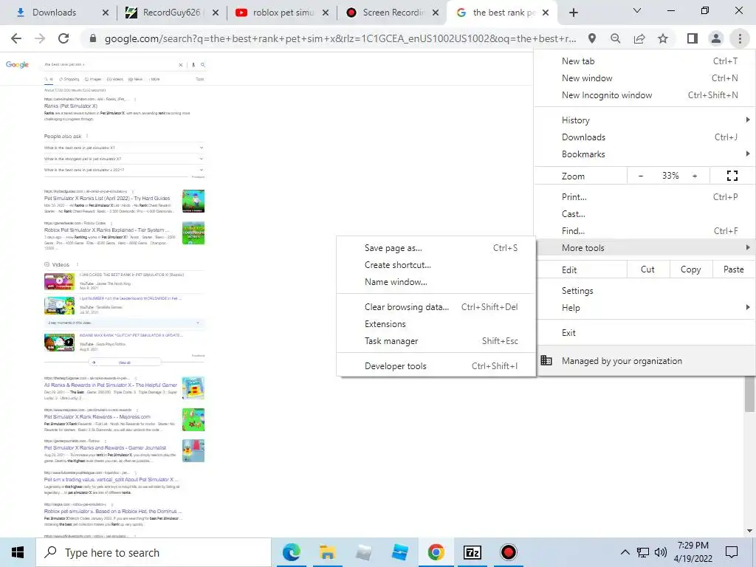Click Copy in the Edit row
This screenshot has width=756, height=567.
point(690,269)
